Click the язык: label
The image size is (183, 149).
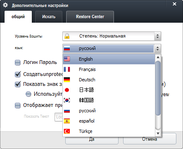(19, 48)
